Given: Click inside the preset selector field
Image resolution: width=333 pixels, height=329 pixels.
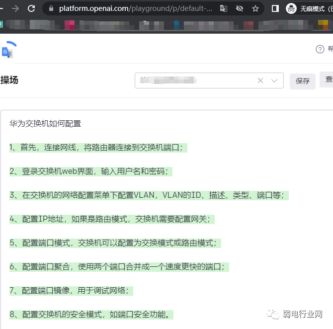Looking at the screenshot, I should (x=194, y=81).
